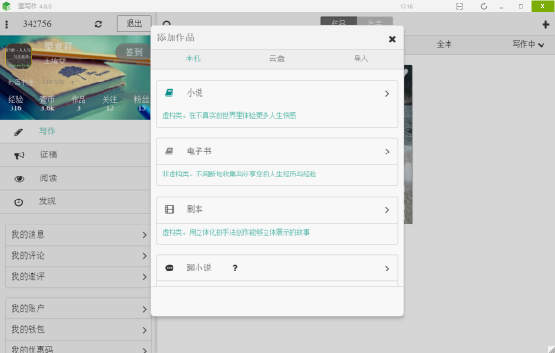The height and width of the screenshot is (353, 555).
Task: Click the 342756 account number
Action: tap(37, 24)
